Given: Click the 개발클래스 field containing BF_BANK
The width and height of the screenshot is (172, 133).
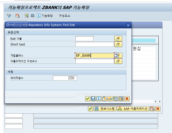Looking at the screenshot, I should coord(95,56).
